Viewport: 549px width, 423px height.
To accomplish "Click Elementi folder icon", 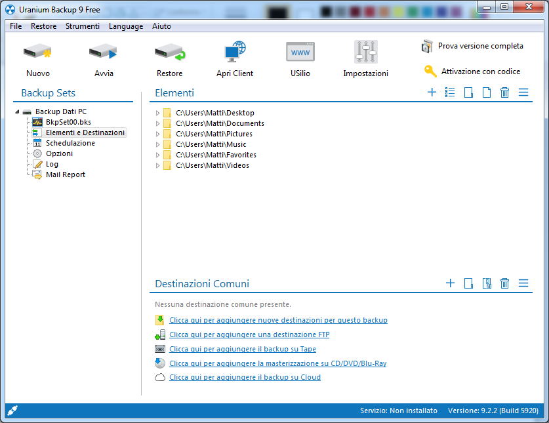I will (468, 92).
